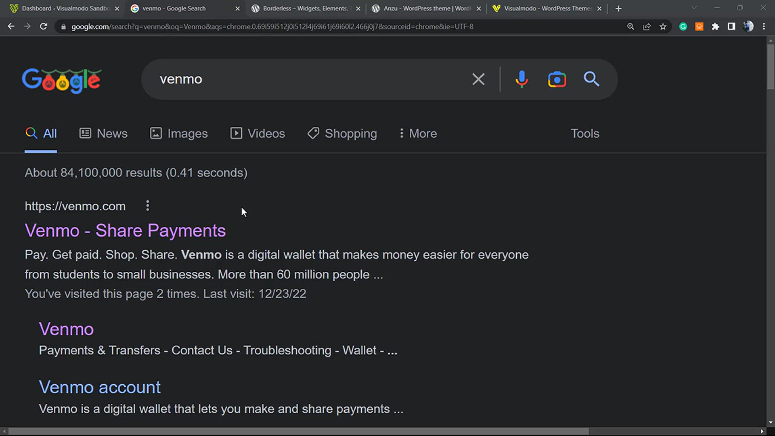The image size is (775, 436).
Task: Open the Tools search options
Action: tap(585, 134)
